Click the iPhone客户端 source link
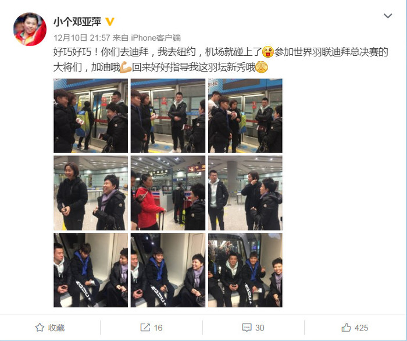The width and height of the screenshot is (407, 341). [156, 38]
